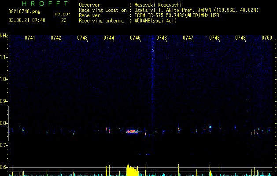Click the 0.6 kHz axis label
277x176 pixels.
pos(4,167)
